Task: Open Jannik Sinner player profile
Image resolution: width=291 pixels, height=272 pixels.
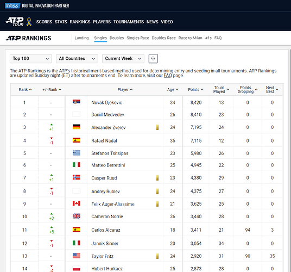Action: point(105,244)
